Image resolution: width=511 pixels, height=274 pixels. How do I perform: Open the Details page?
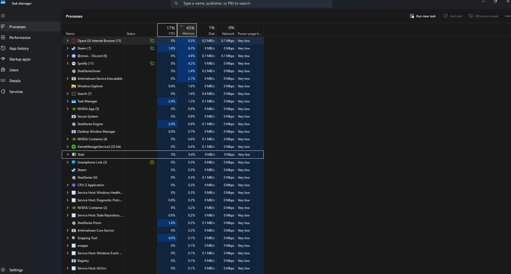click(30, 81)
